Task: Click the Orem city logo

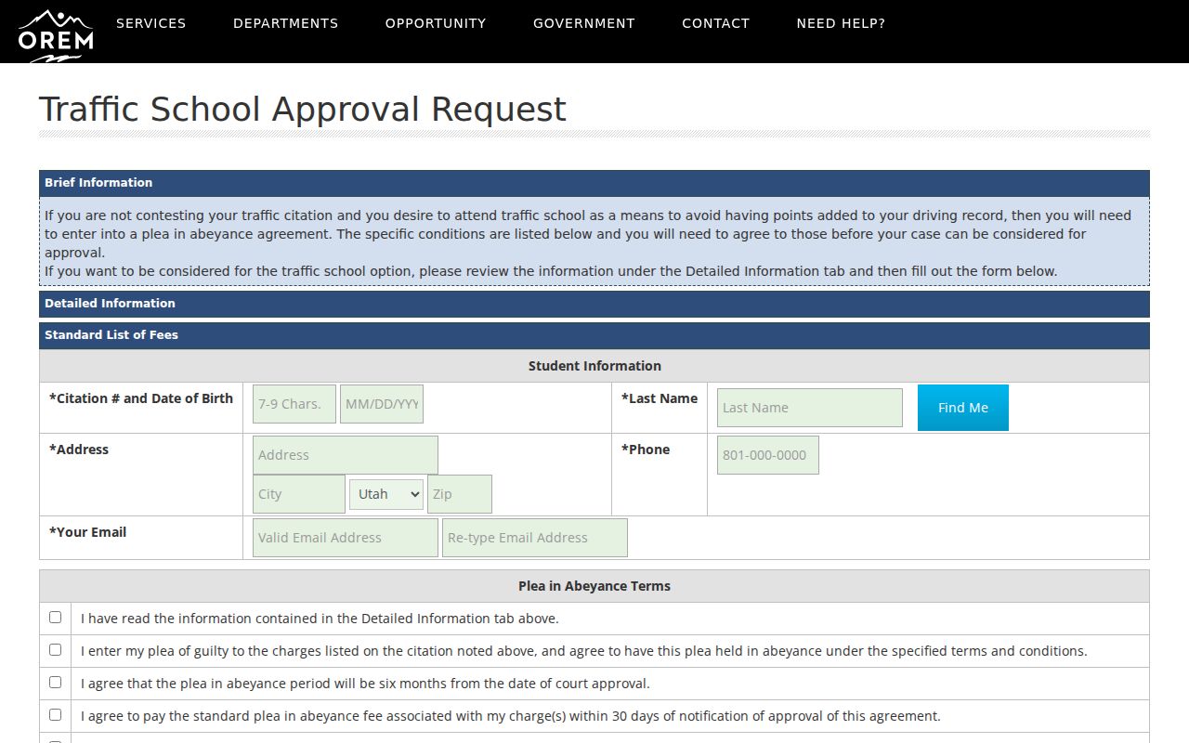Action: (56, 34)
